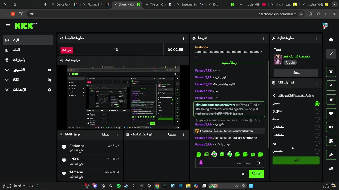This screenshot has width=339, height=190.
Task: Click the chat bubble icon in right sidebar
Action: coord(331,113)
